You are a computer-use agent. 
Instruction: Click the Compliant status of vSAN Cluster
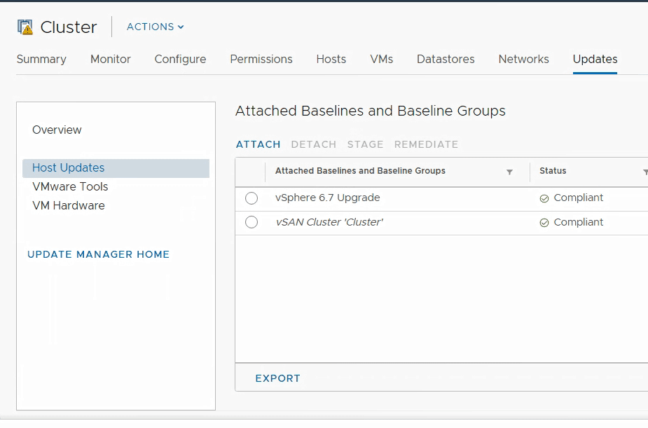pyautogui.click(x=579, y=222)
